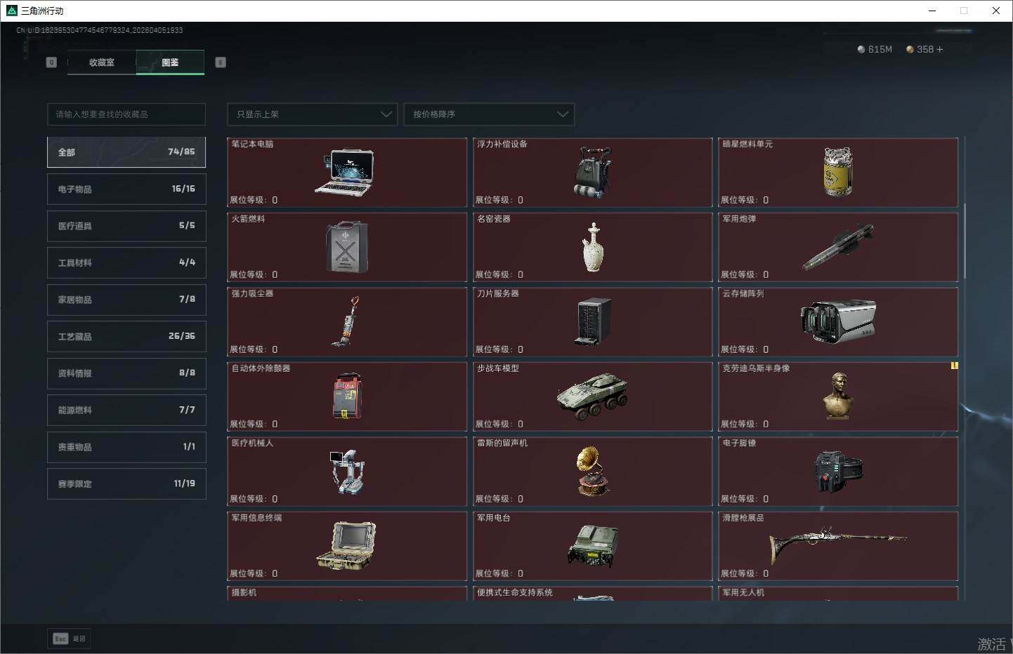Click the gramophone (雷斯的留声机) icon
1013x654 pixels.
593,471
